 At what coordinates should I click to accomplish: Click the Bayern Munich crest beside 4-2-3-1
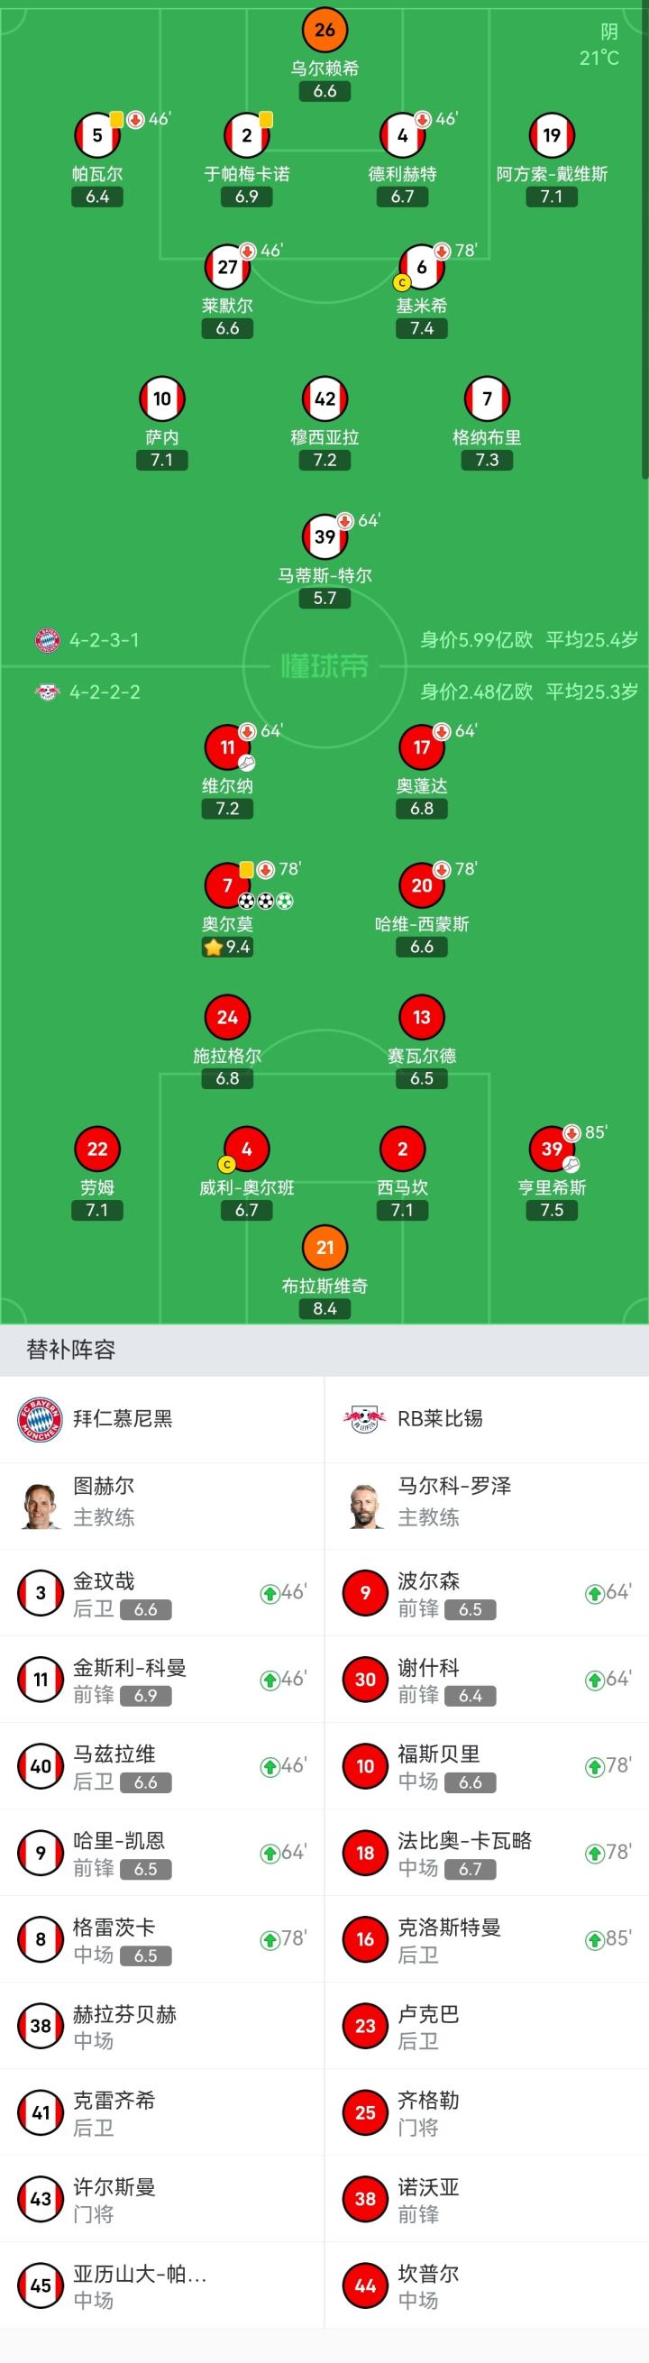(x=47, y=640)
